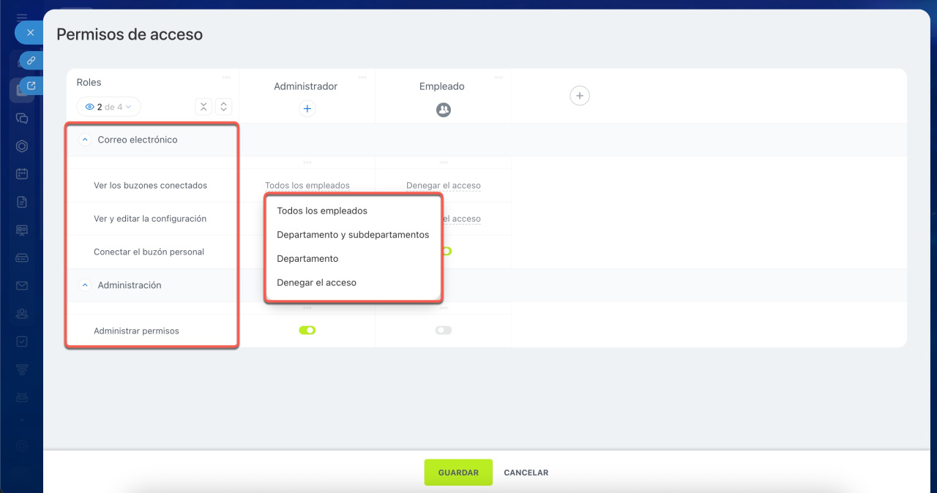937x493 pixels.
Task: Enable Administrar permisos for Empleado
Action: pyautogui.click(x=443, y=331)
